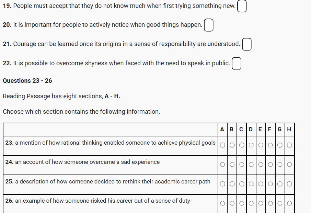Viewport: 311px width, 213px height.
Task: Select section B for question 26
Action: 232,203
